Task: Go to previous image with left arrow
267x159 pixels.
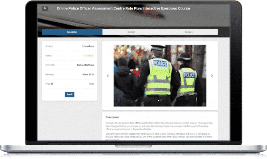Action: (108, 76)
